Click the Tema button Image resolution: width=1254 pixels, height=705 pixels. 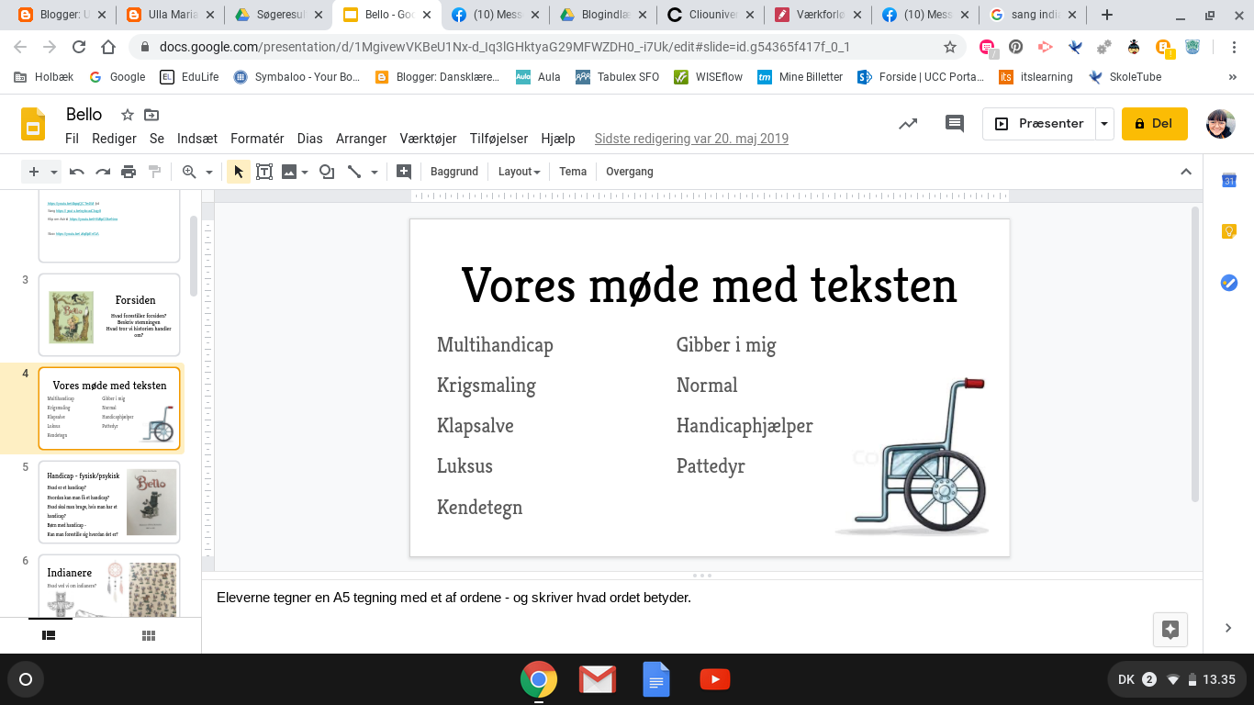coord(573,172)
